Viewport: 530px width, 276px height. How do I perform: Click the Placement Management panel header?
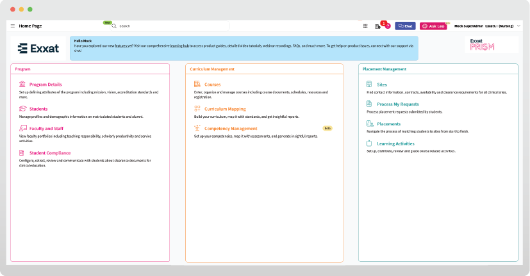pyautogui.click(x=438, y=69)
